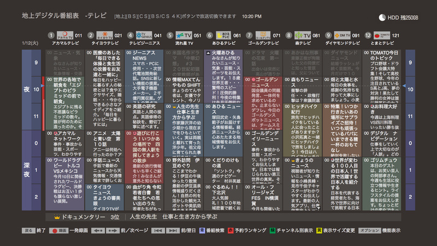Select the ジーニアスNEWS program cell
The height and width of the screenshot is (246, 437).
point(144,77)
